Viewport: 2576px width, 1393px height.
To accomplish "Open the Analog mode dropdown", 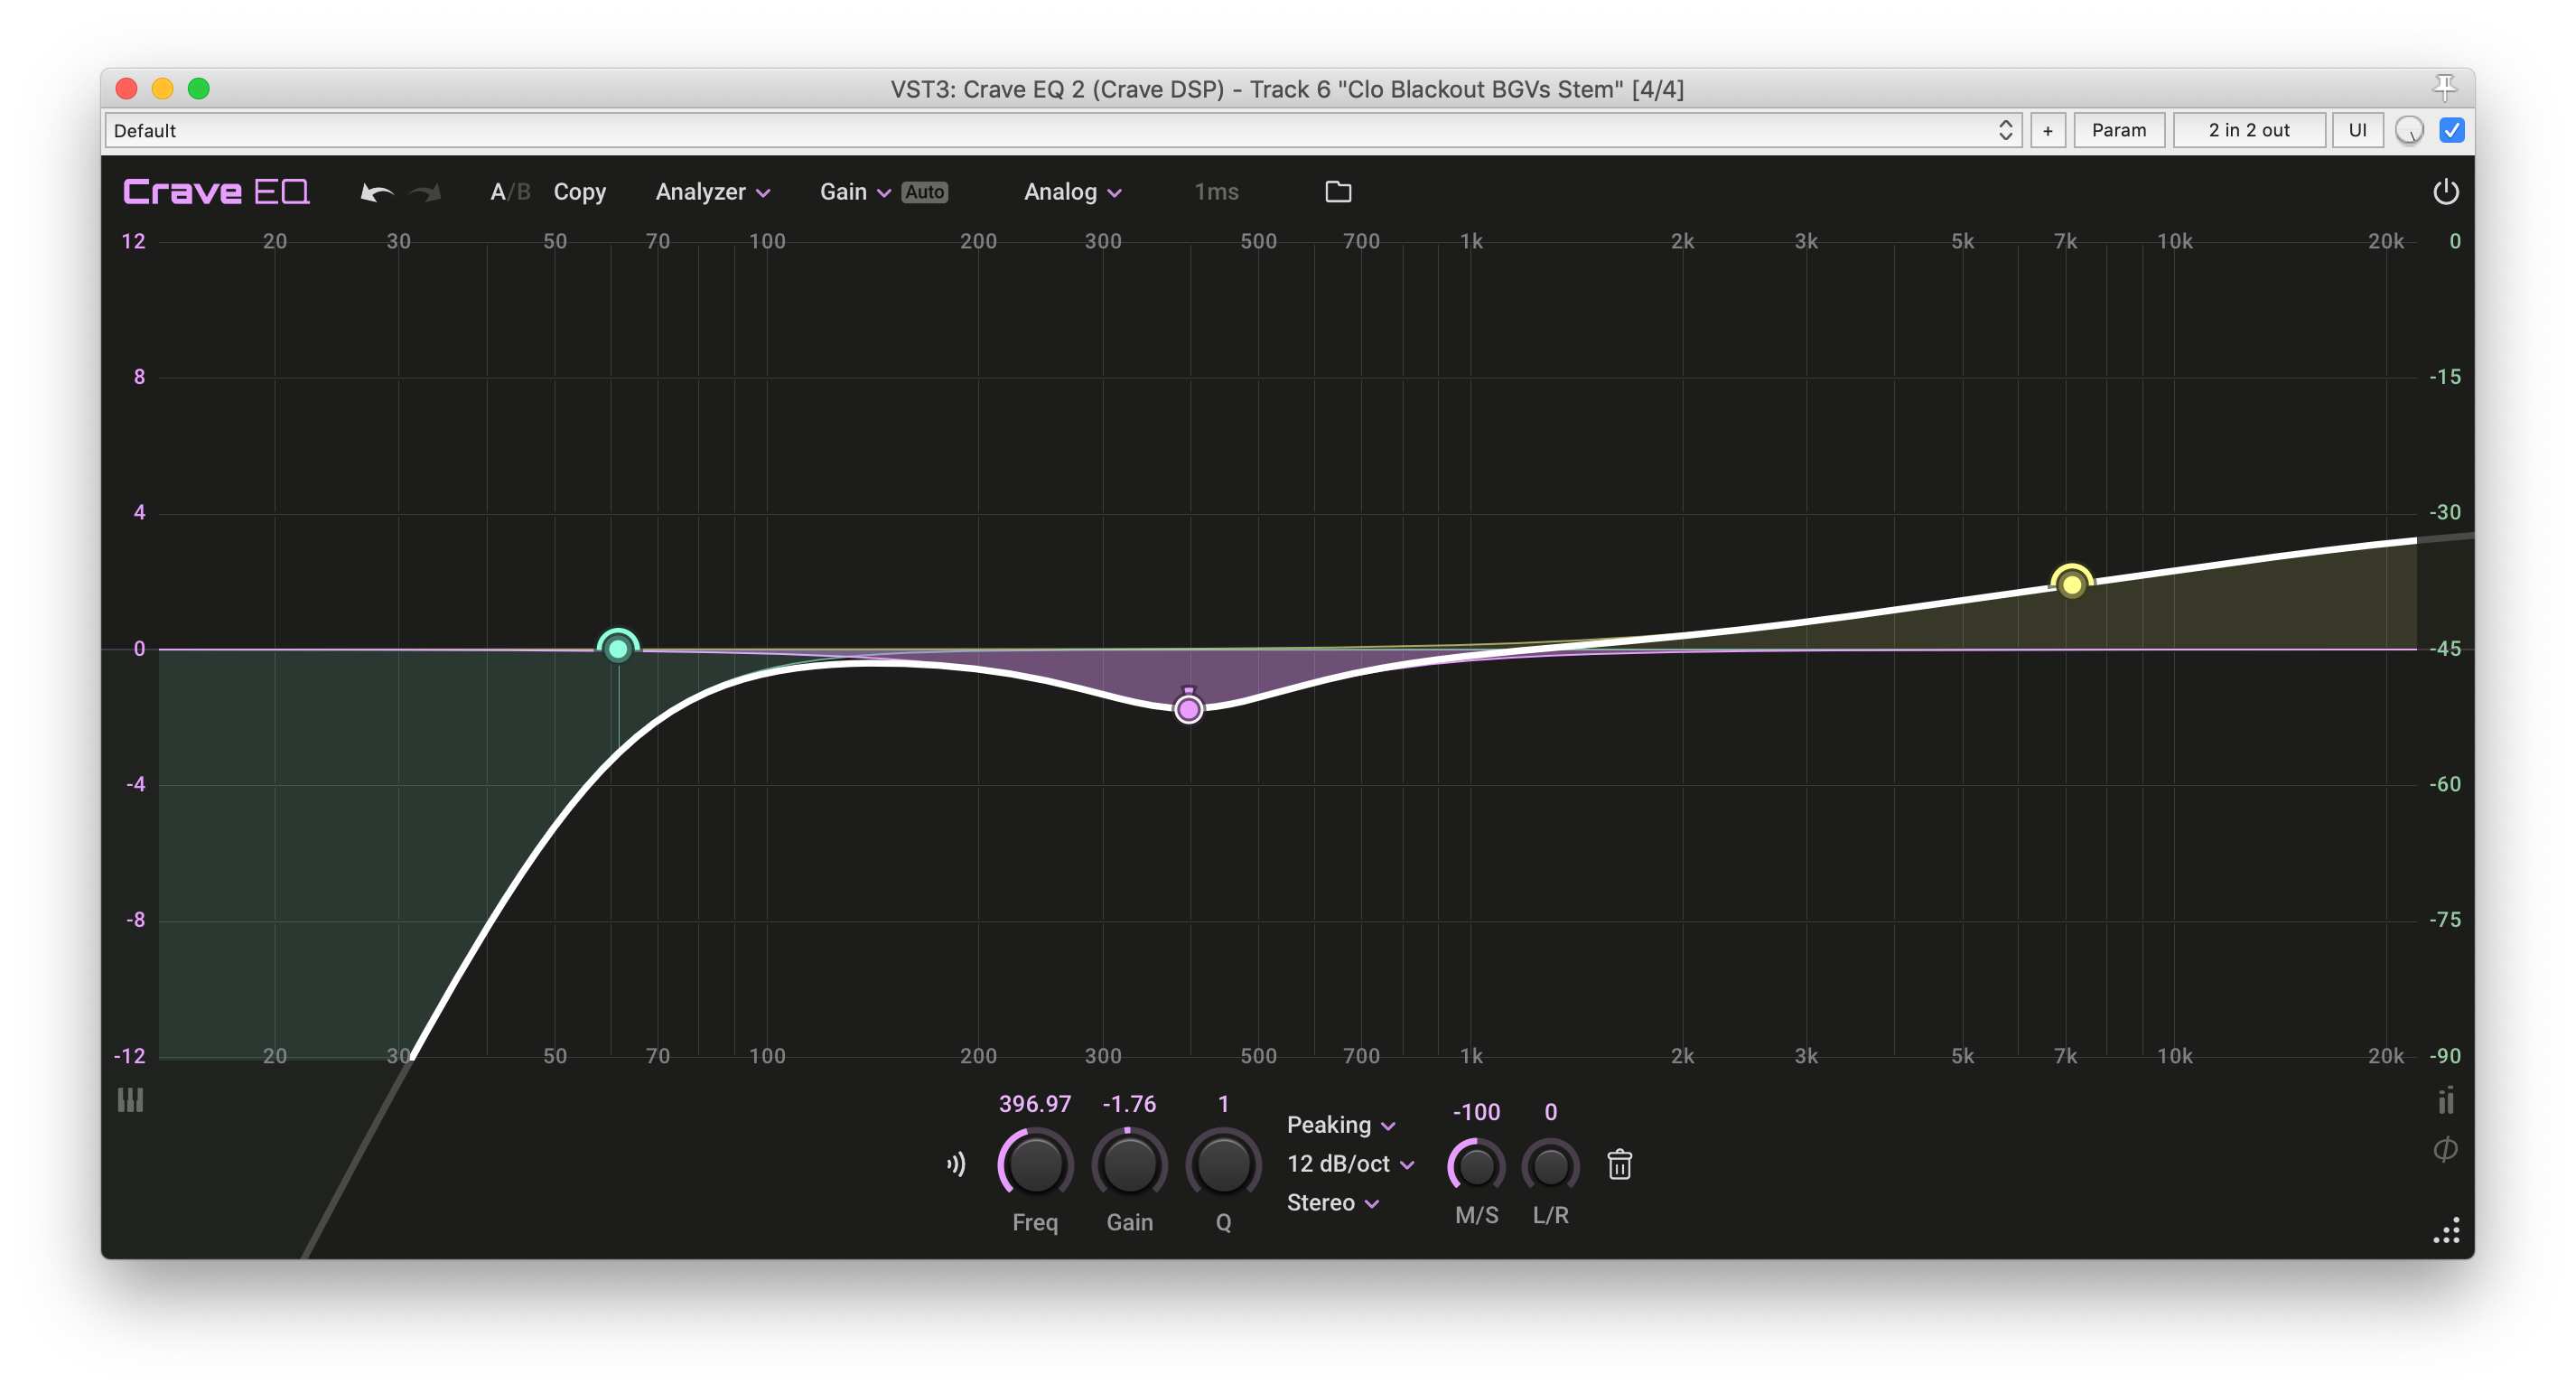I will click(1072, 192).
